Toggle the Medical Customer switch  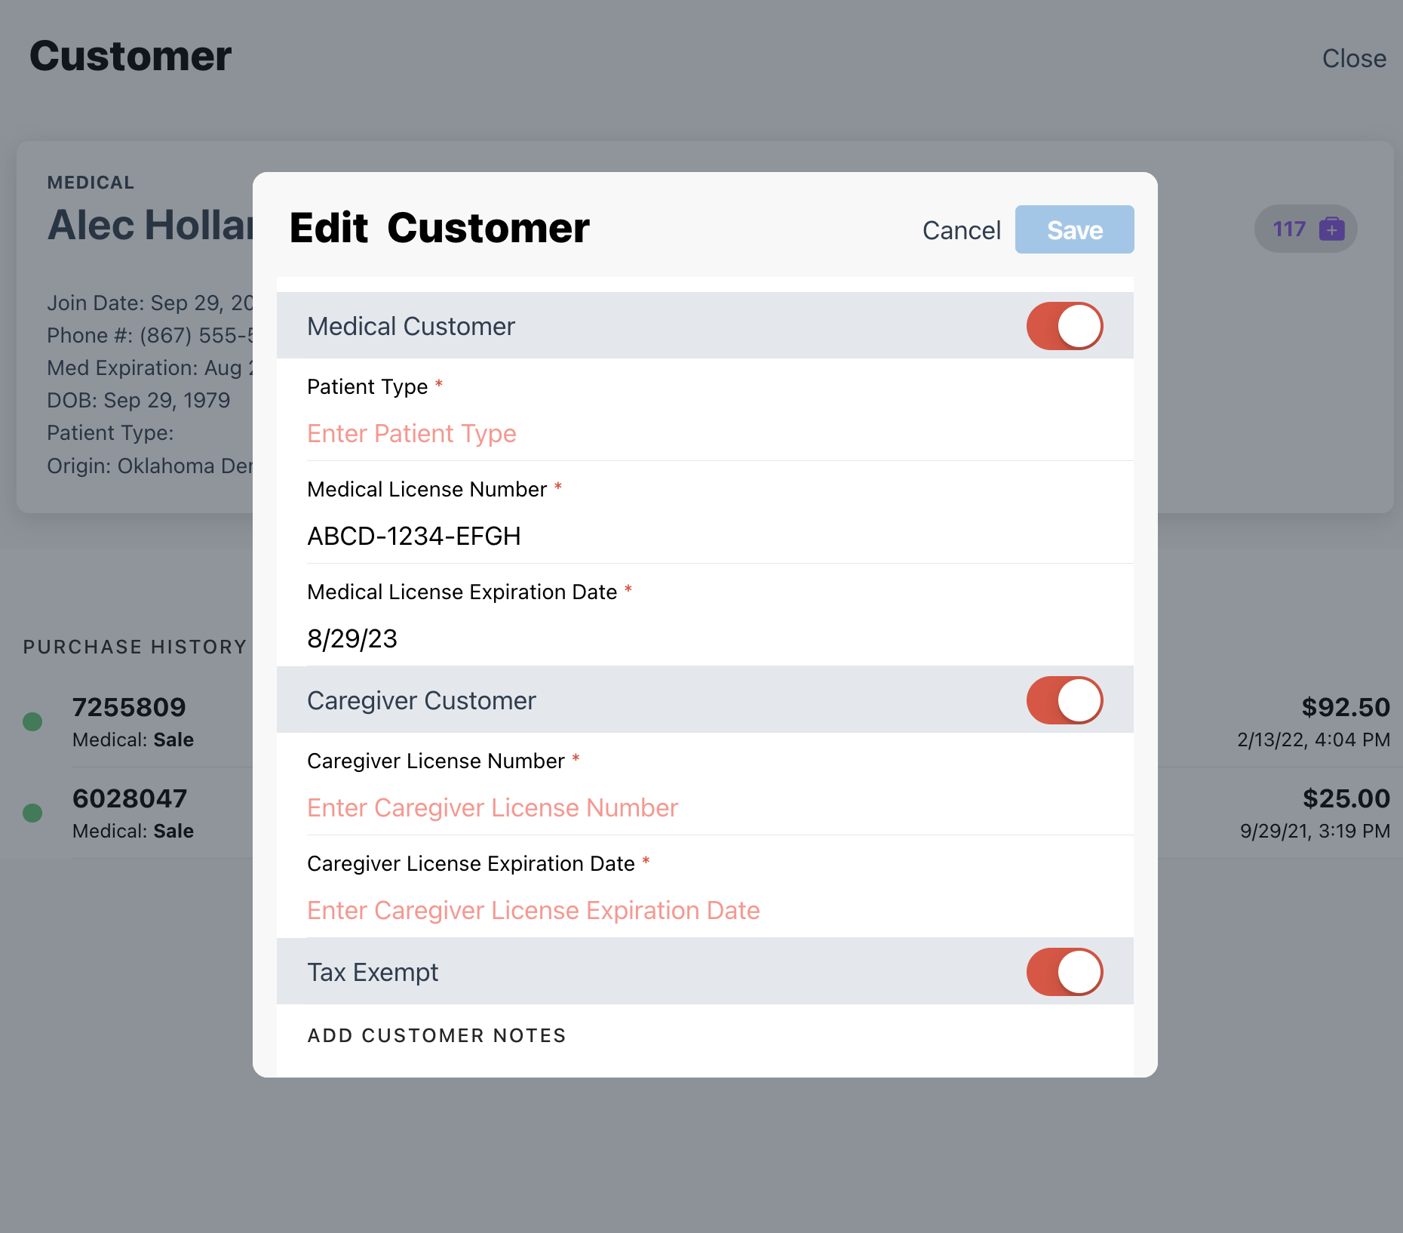tap(1064, 326)
